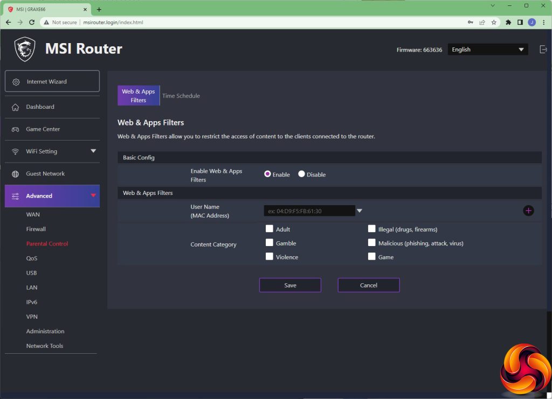552x399 pixels.
Task: Open the English language dropdown
Action: 487,50
